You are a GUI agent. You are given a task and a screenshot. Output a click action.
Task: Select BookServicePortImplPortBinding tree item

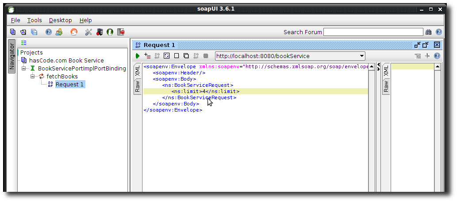point(82,68)
